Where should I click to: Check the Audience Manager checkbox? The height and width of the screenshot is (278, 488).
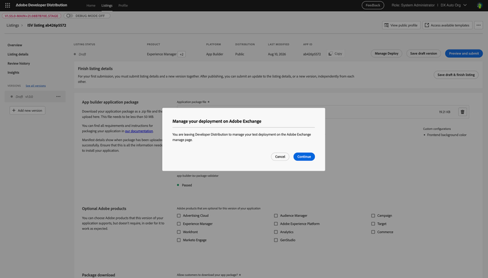[x=276, y=215]
